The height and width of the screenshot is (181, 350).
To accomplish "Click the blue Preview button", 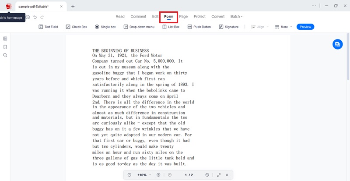I will (x=305, y=27).
